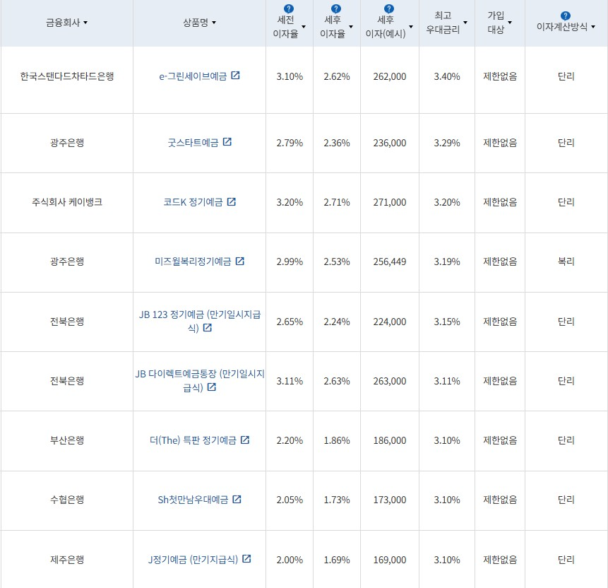Sort table using the 금융회사 header arrow
This screenshot has width=608, height=588.
tap(86, 21)
